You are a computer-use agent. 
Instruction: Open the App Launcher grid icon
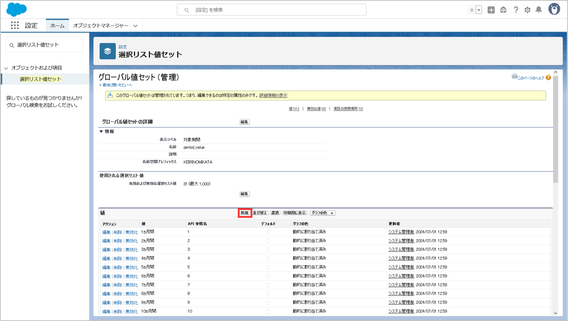click(x=15, y=26)
